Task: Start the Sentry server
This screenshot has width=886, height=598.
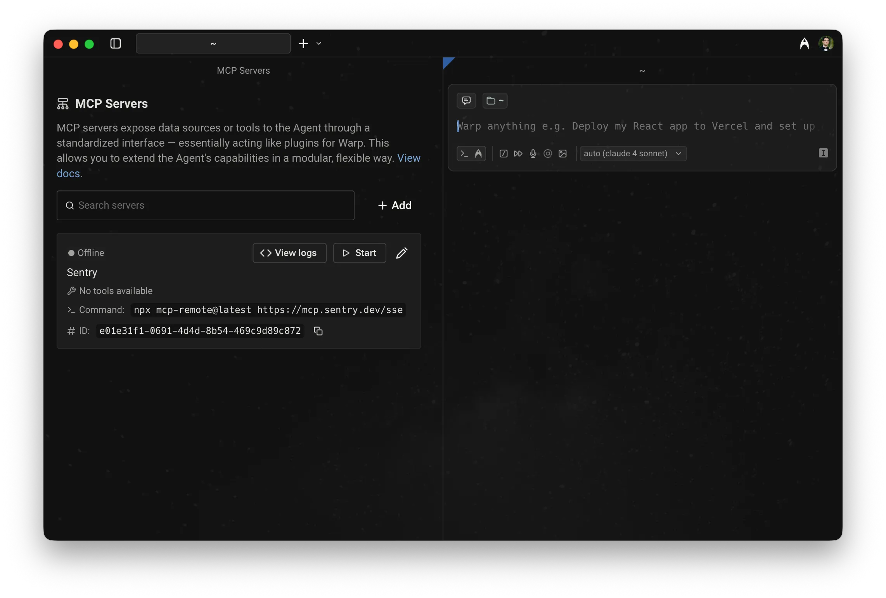Action: pyautogui.click(x=360, y=253)
